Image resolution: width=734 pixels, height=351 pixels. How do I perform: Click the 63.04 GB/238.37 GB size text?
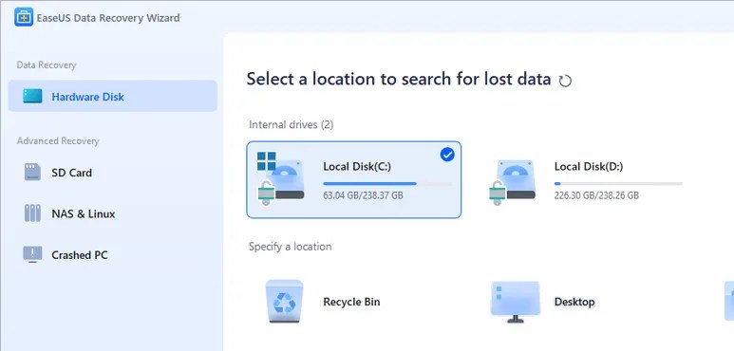(x=363, y=194)
